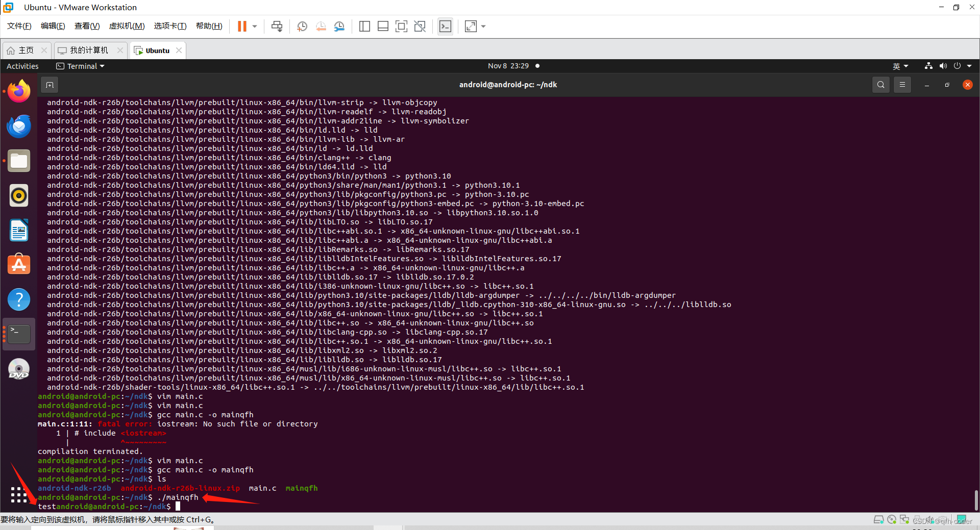Close the Ubuntu tab
Screen dimensions: 980x530
point(179,50)
